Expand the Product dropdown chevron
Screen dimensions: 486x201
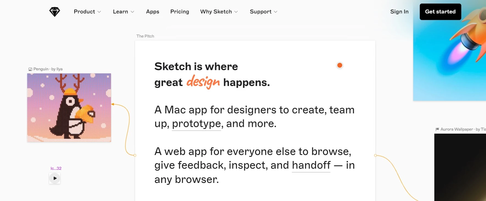point(99,12)
